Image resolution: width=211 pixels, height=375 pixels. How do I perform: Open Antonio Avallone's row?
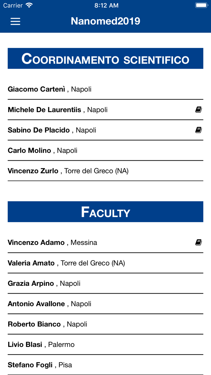pos(49,304)
